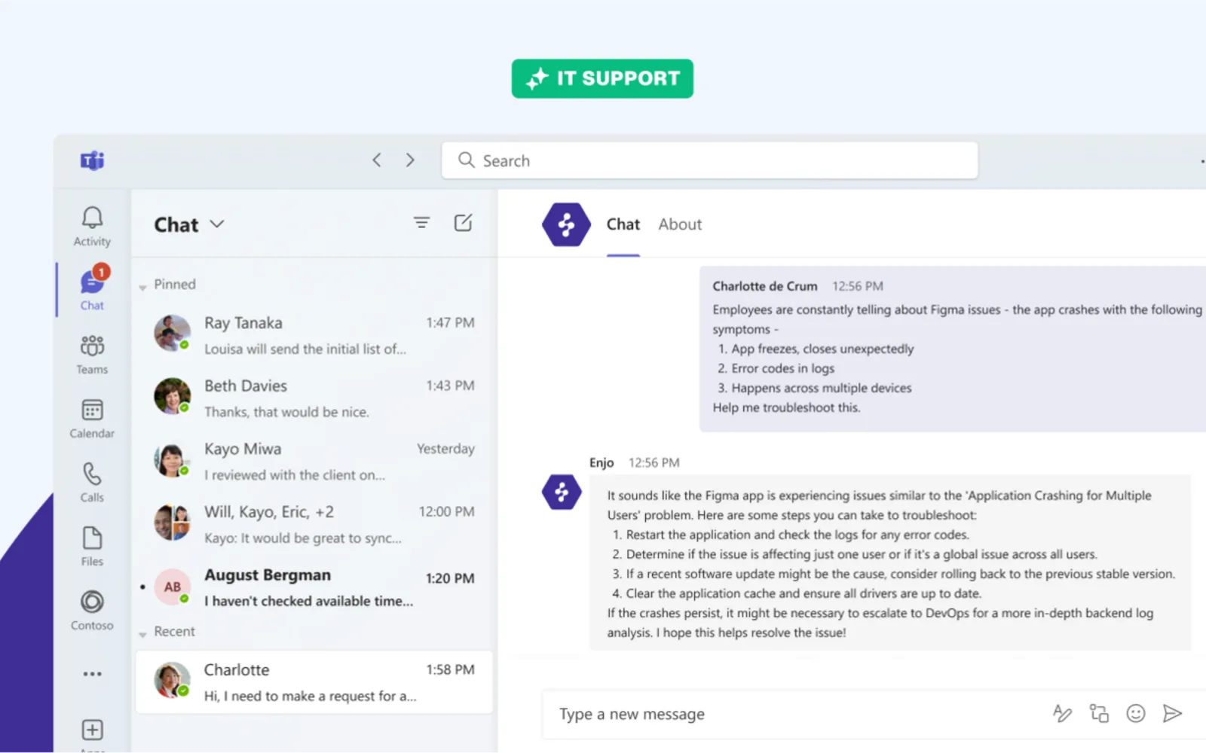Send the message with arrow icon
The image size is (1206, 753).
1172,713
